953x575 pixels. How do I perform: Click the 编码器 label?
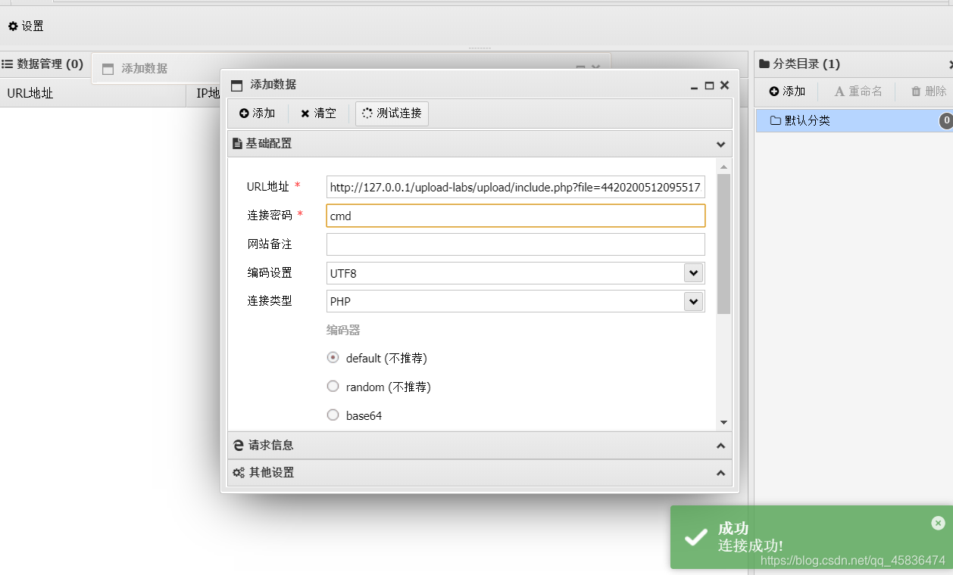(343, 330)
